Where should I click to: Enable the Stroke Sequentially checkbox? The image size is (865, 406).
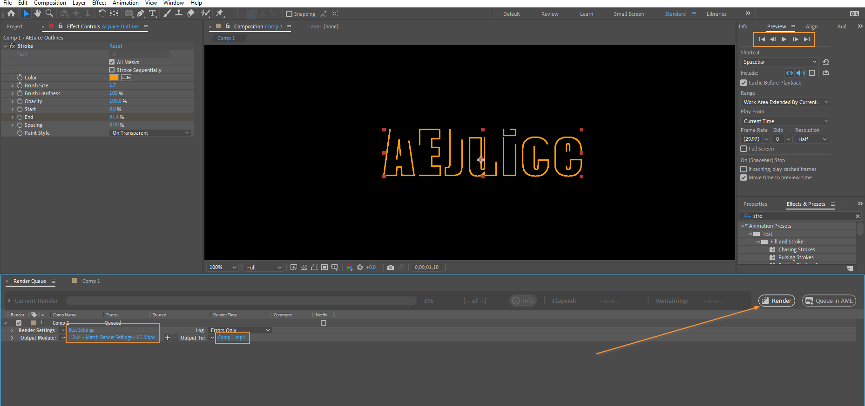112,70
